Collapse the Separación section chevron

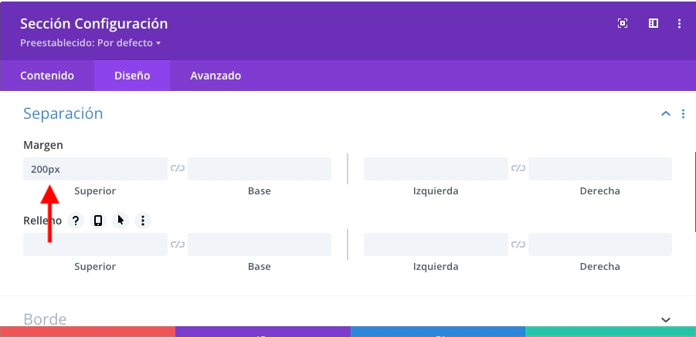[x=665, y=114]
